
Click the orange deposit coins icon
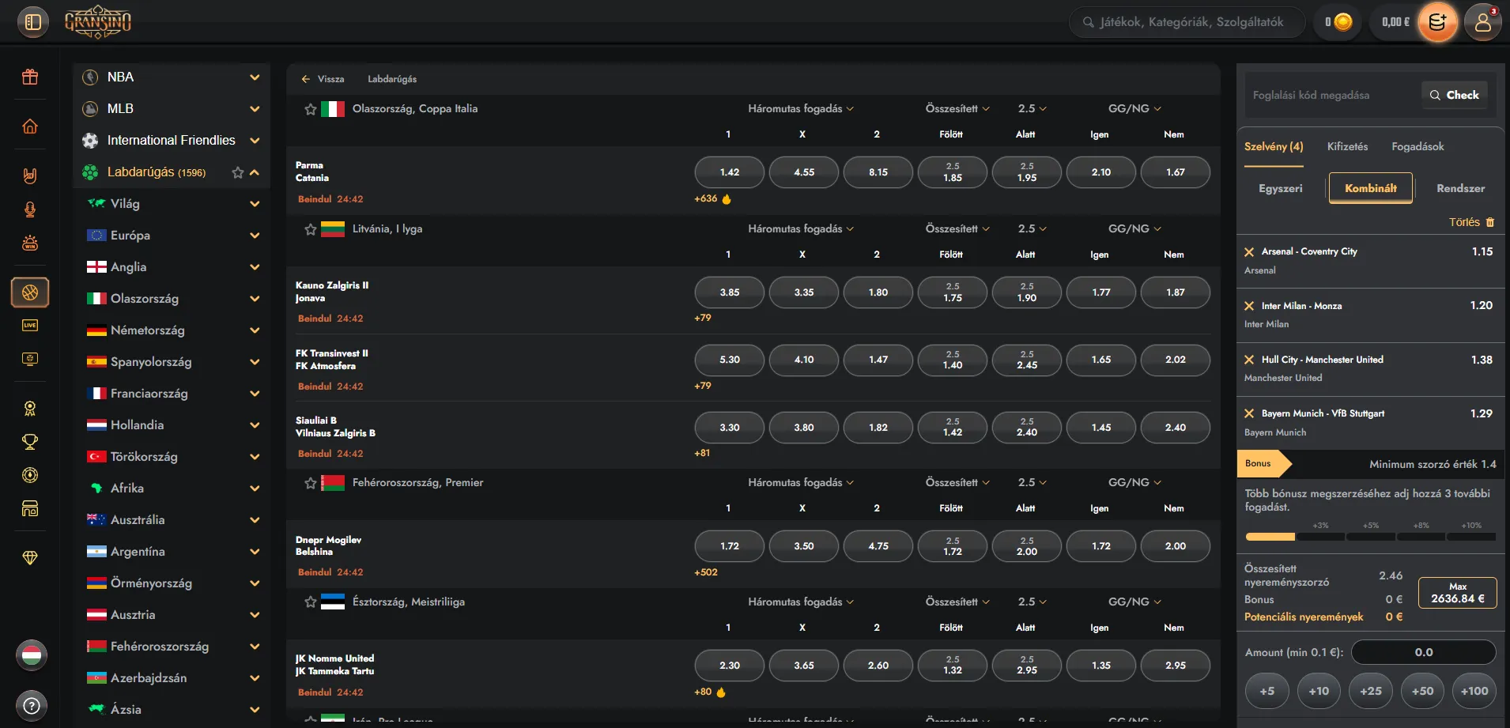[1437, 22]
